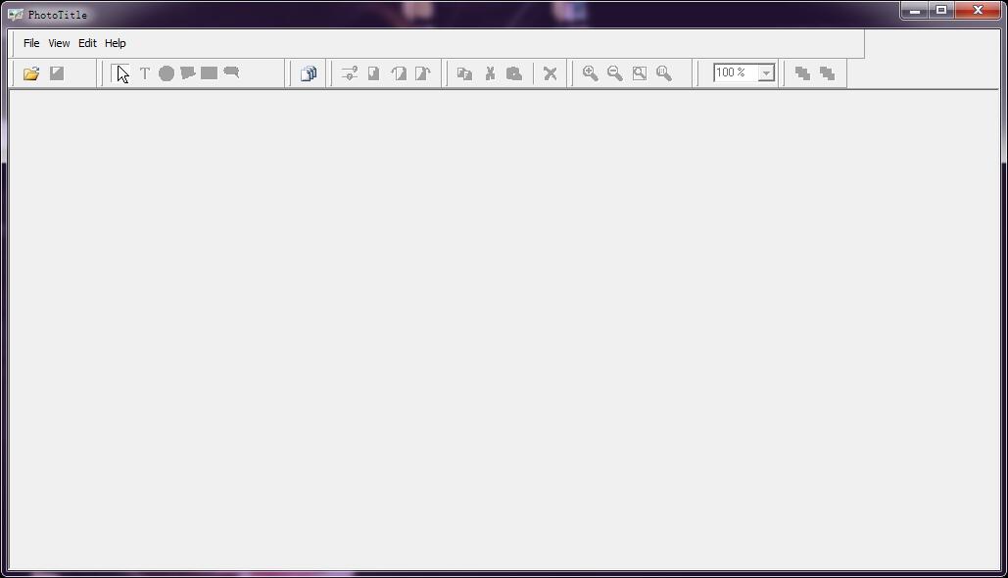Select the Text tool
This screenshot has width=1008, height=578.
(x=143, y=72)
